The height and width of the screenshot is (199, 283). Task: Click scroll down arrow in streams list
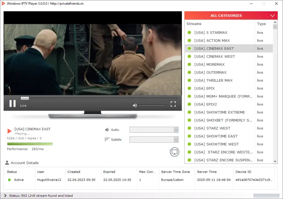(x=275, y=161)
